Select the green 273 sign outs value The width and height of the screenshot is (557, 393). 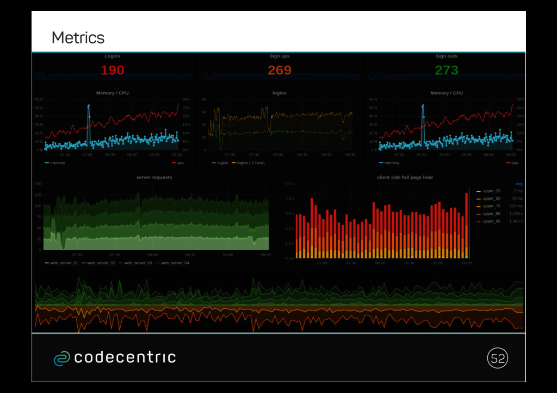(447, 70)
